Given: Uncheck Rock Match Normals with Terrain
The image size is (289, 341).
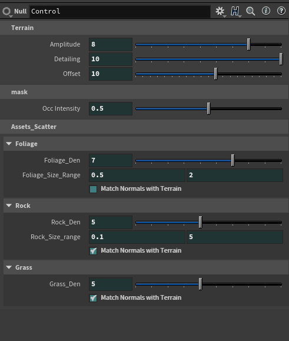Looking at the screenshot, I should [x=93, y=251].
